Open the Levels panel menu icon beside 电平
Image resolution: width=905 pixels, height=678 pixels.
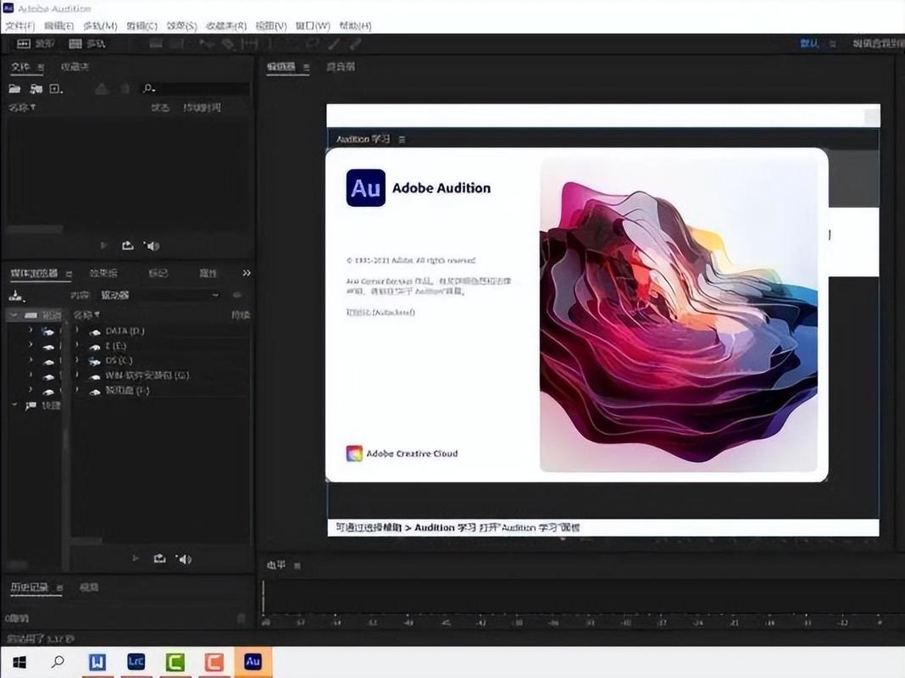pos(297,566)
